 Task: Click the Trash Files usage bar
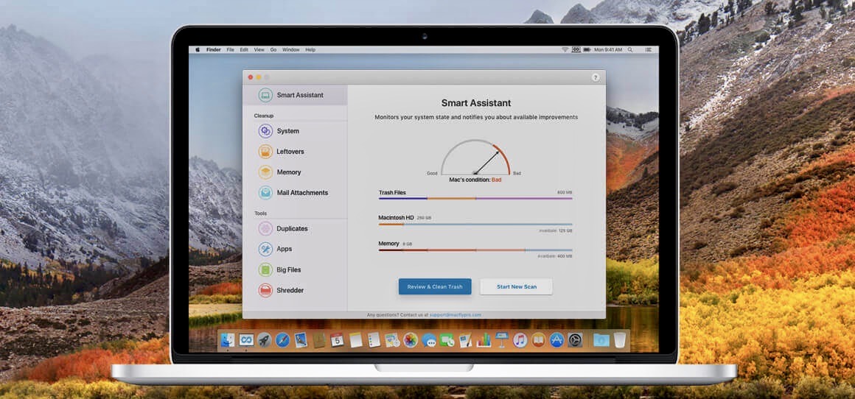pyautogui.click(x=475, y=199)
